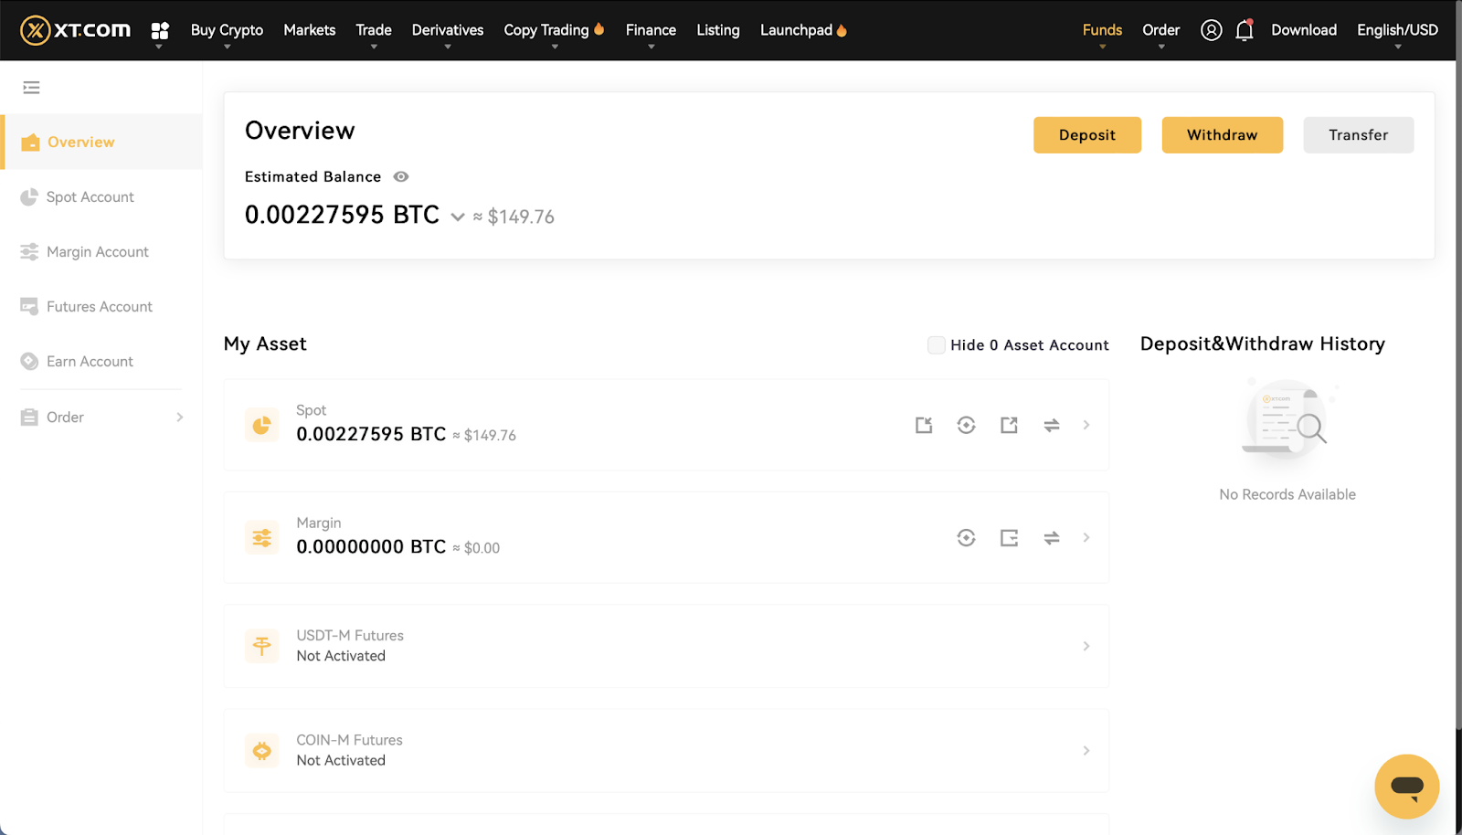Open the Markets menu
1462x835 pixels.
(x=309, y=30)
